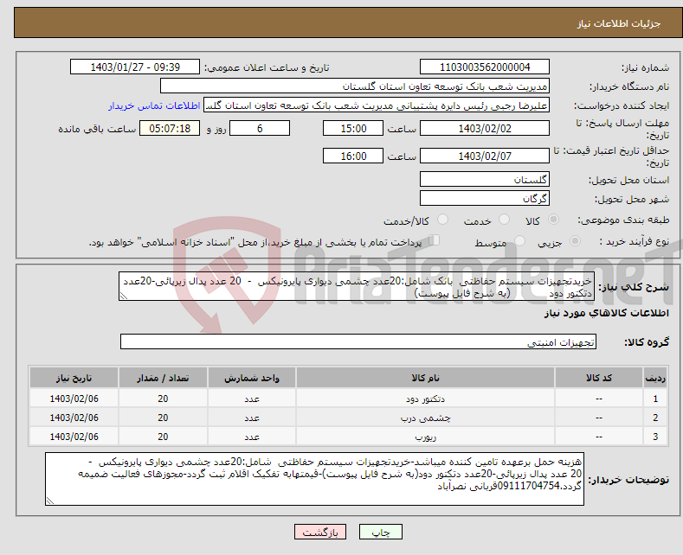The height and width of the screenshot is (555, 683).
Task: Click the row number 3 cell
Action: (655, 437)
